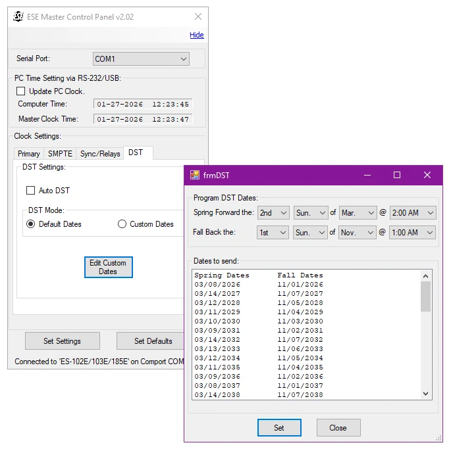
Task: Click the Hide link
Action: coord(197,35)
